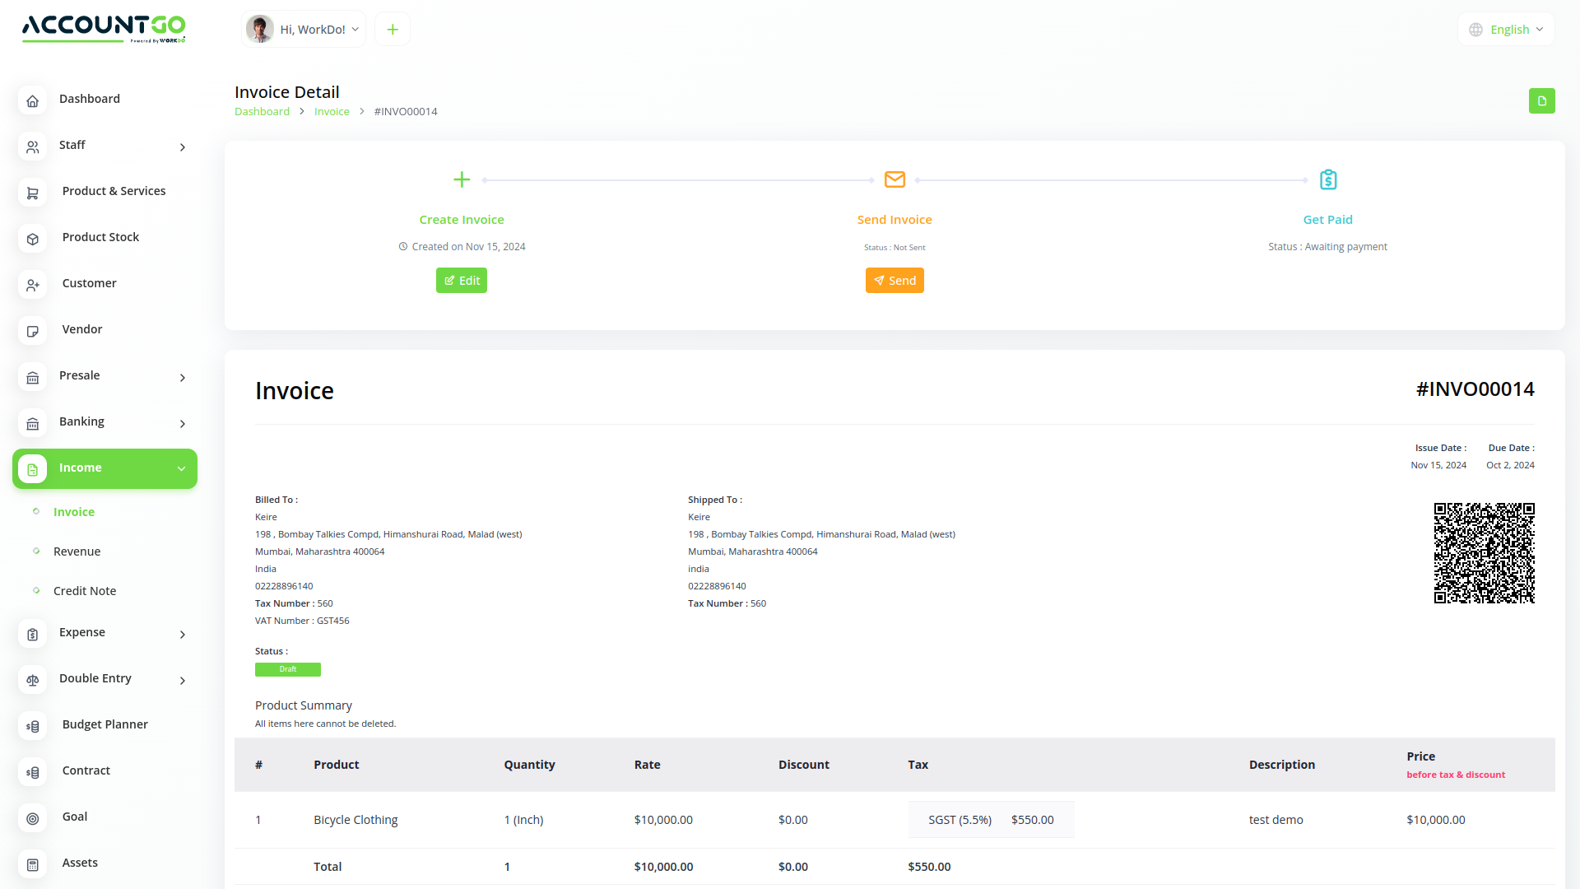The image size is (1580, 889).
Task: Expand the Banking submenu
Action: 182,424
